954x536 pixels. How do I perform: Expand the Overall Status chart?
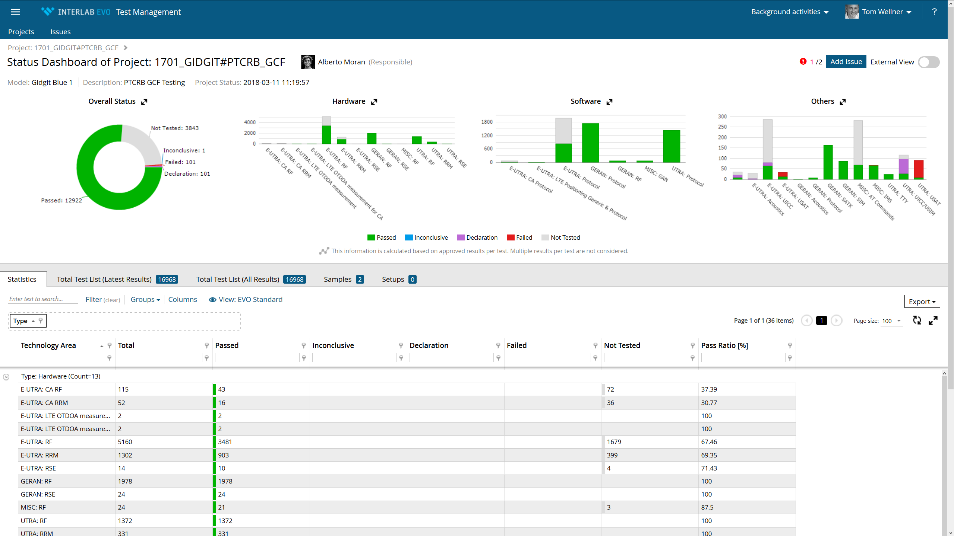click(x=144, y=102)
